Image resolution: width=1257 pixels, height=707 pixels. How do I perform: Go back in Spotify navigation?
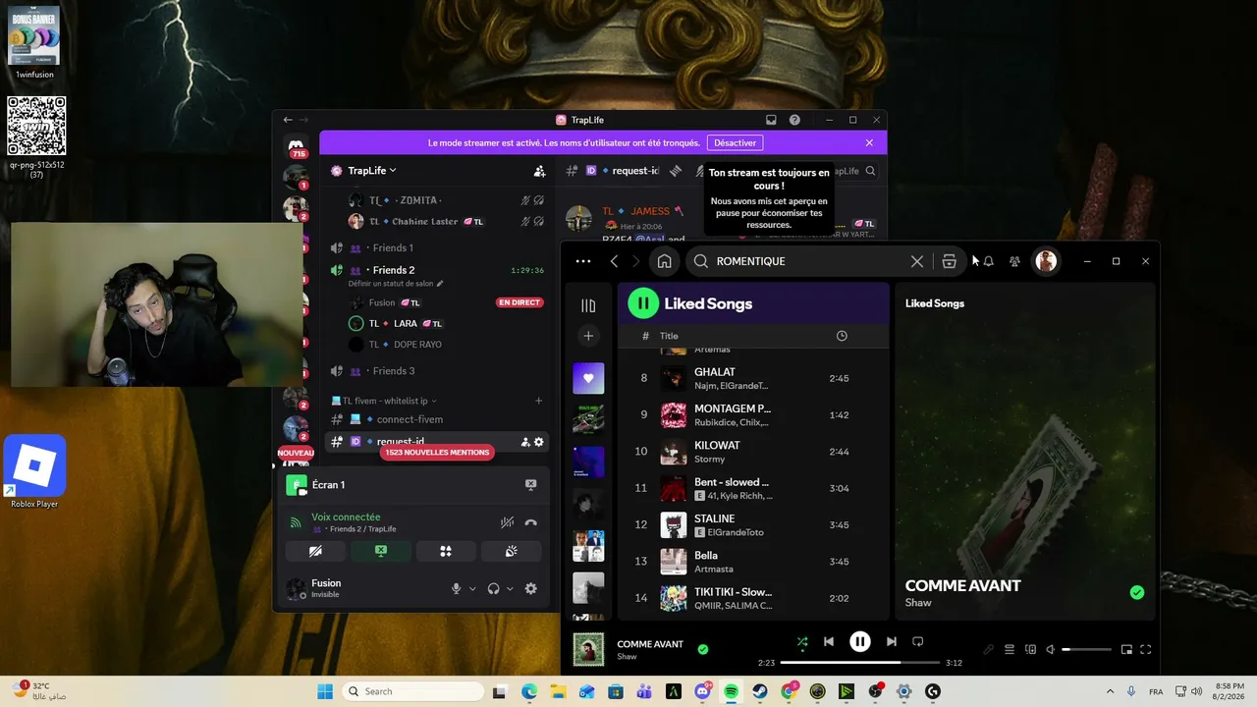614,261
